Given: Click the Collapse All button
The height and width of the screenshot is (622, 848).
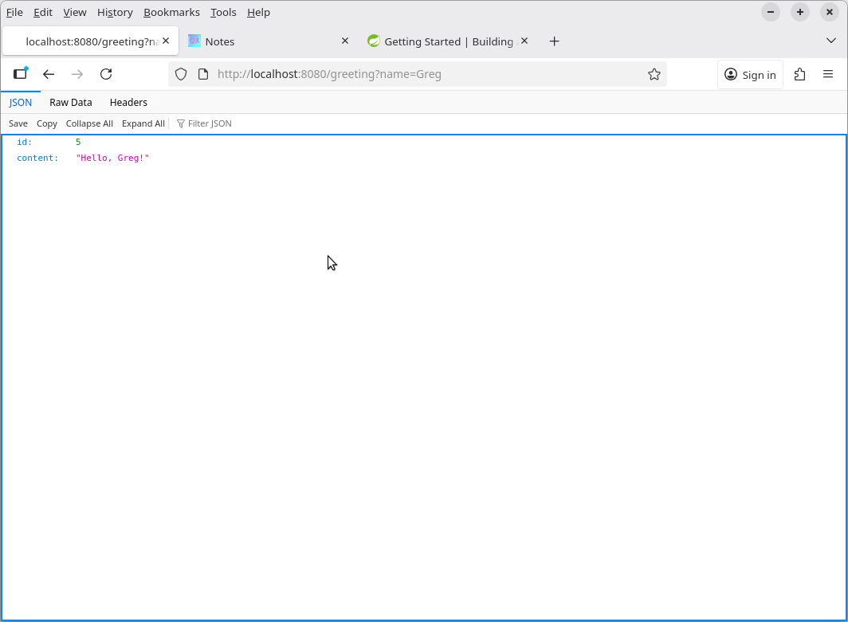Looking at the screenshot, I should [x=89, y=123].
